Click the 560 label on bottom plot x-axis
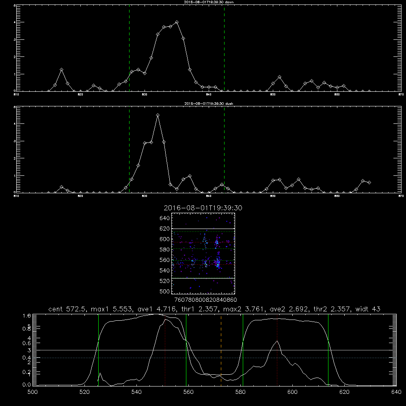Viewport: 406px width, 406px height. tap(188, 392)
